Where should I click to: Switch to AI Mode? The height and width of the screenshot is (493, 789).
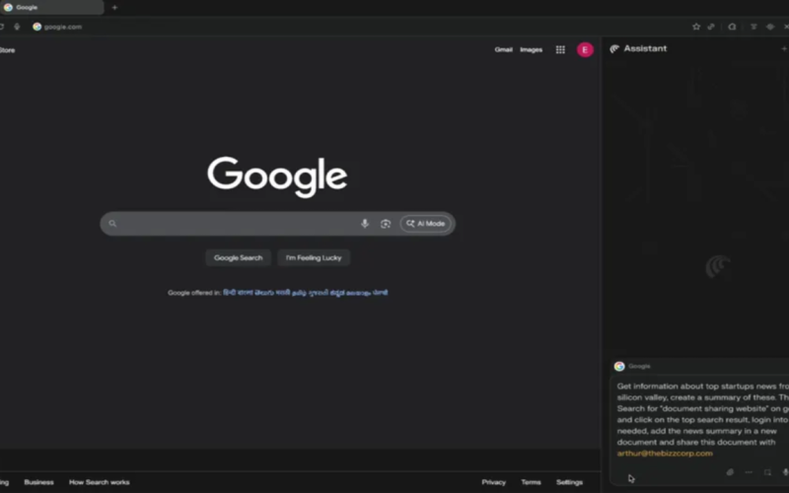pyautogui.click(x=426, y=224)
